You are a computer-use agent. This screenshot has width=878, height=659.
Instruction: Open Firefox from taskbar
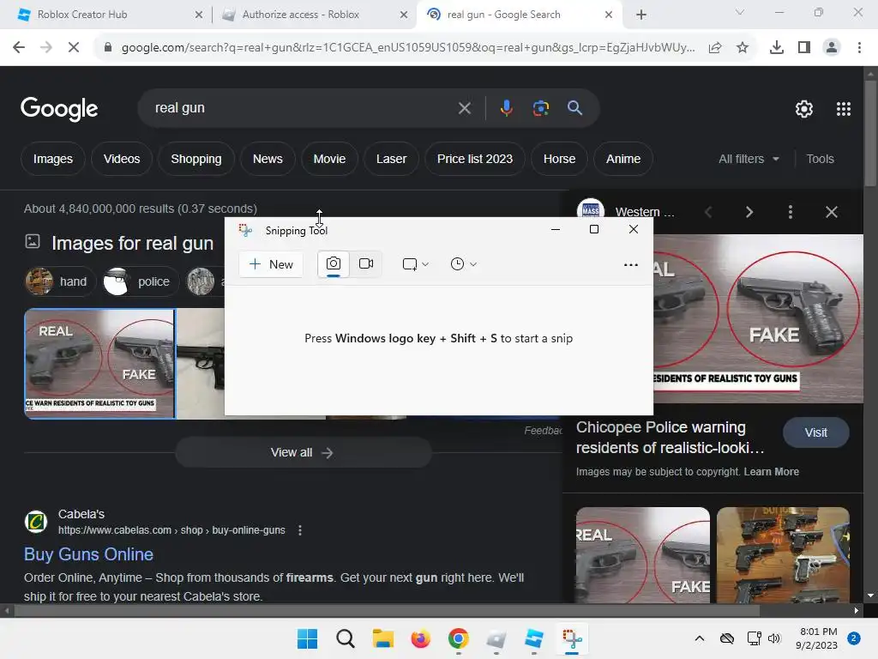(421, 638)
